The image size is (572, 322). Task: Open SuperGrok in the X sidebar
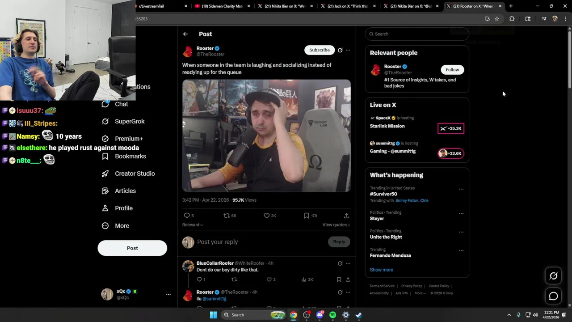pyautogui.click(x=123, y=122)
